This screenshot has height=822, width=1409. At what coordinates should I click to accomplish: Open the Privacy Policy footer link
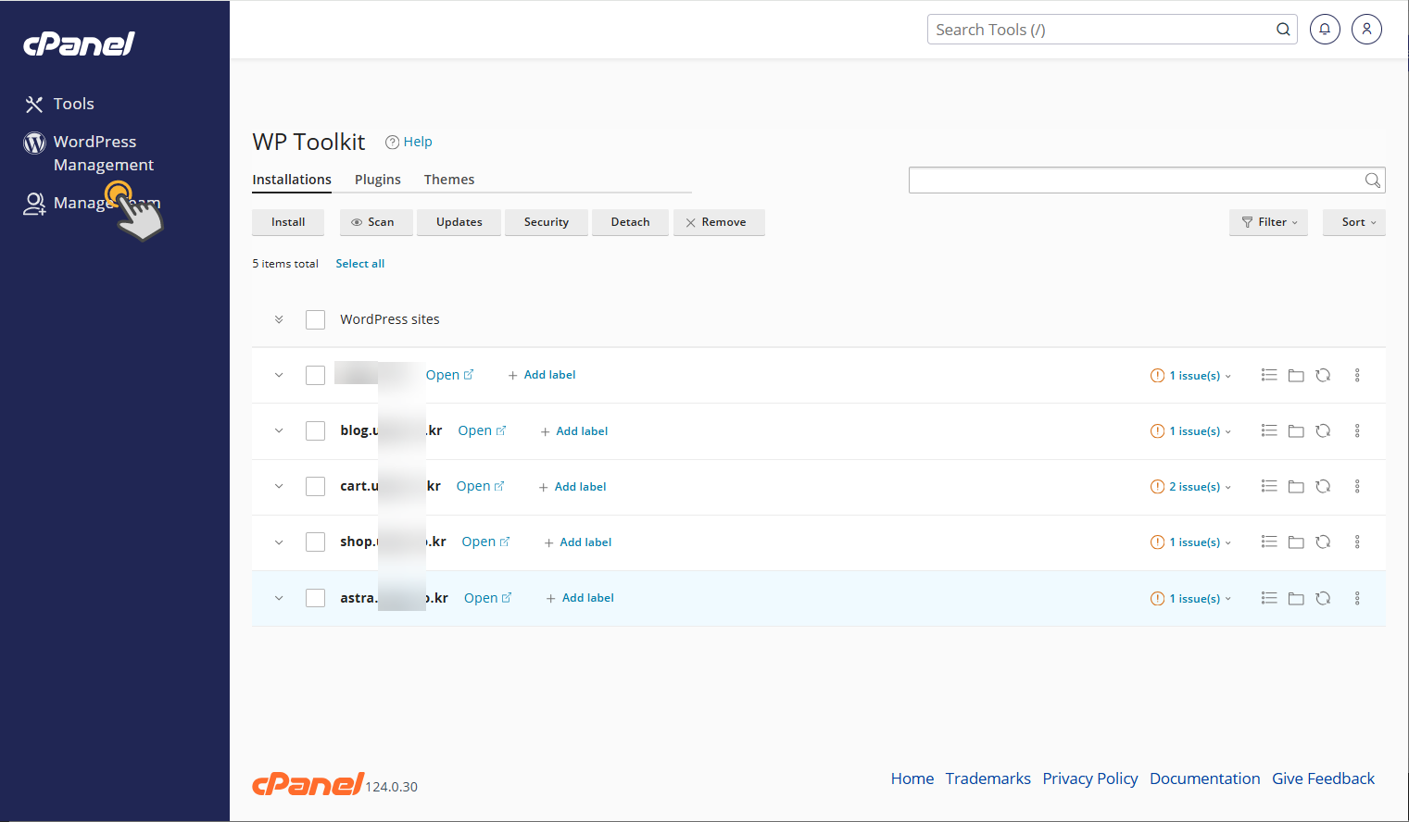[x=1089, y=778]
